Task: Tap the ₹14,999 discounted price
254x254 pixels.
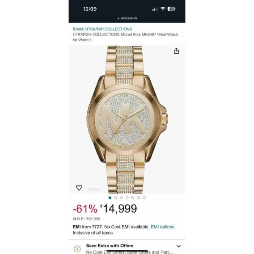Action: 119,208
